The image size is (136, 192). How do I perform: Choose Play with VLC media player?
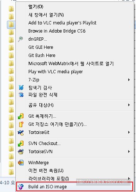tap(75, 72)
